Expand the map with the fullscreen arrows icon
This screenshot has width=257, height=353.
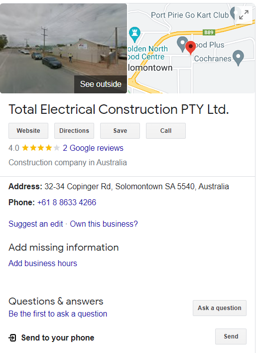[x=244, y=15]
